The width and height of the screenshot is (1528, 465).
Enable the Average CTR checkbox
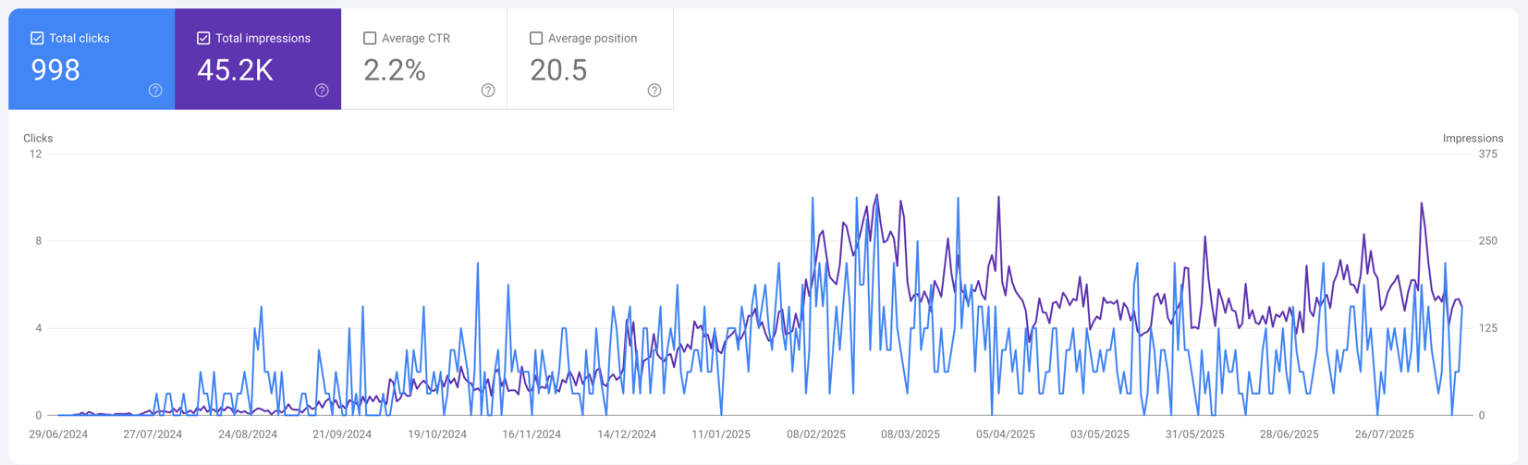[x=370, y=38]
